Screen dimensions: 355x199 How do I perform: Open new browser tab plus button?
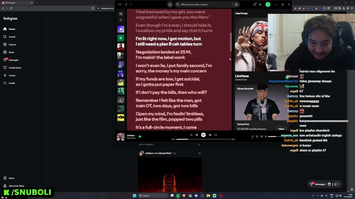tap(37, 3)
